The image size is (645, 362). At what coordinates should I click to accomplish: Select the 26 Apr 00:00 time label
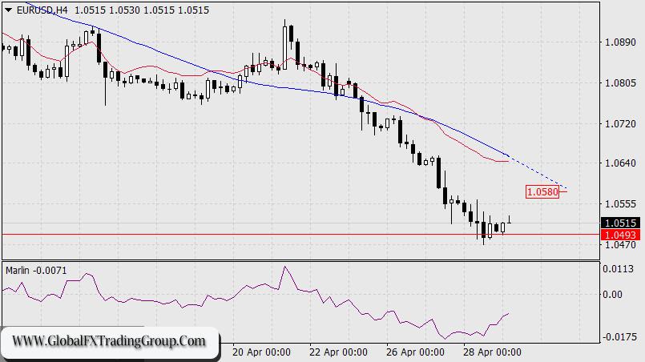[x=415, y=352]
